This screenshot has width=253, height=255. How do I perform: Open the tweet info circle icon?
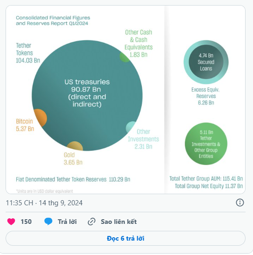[x=240, y=203]
